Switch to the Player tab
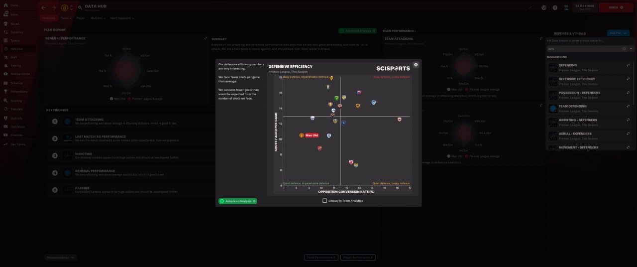Image resolution: width=637 pixels, height=267 pixels. tap(81, 18)
